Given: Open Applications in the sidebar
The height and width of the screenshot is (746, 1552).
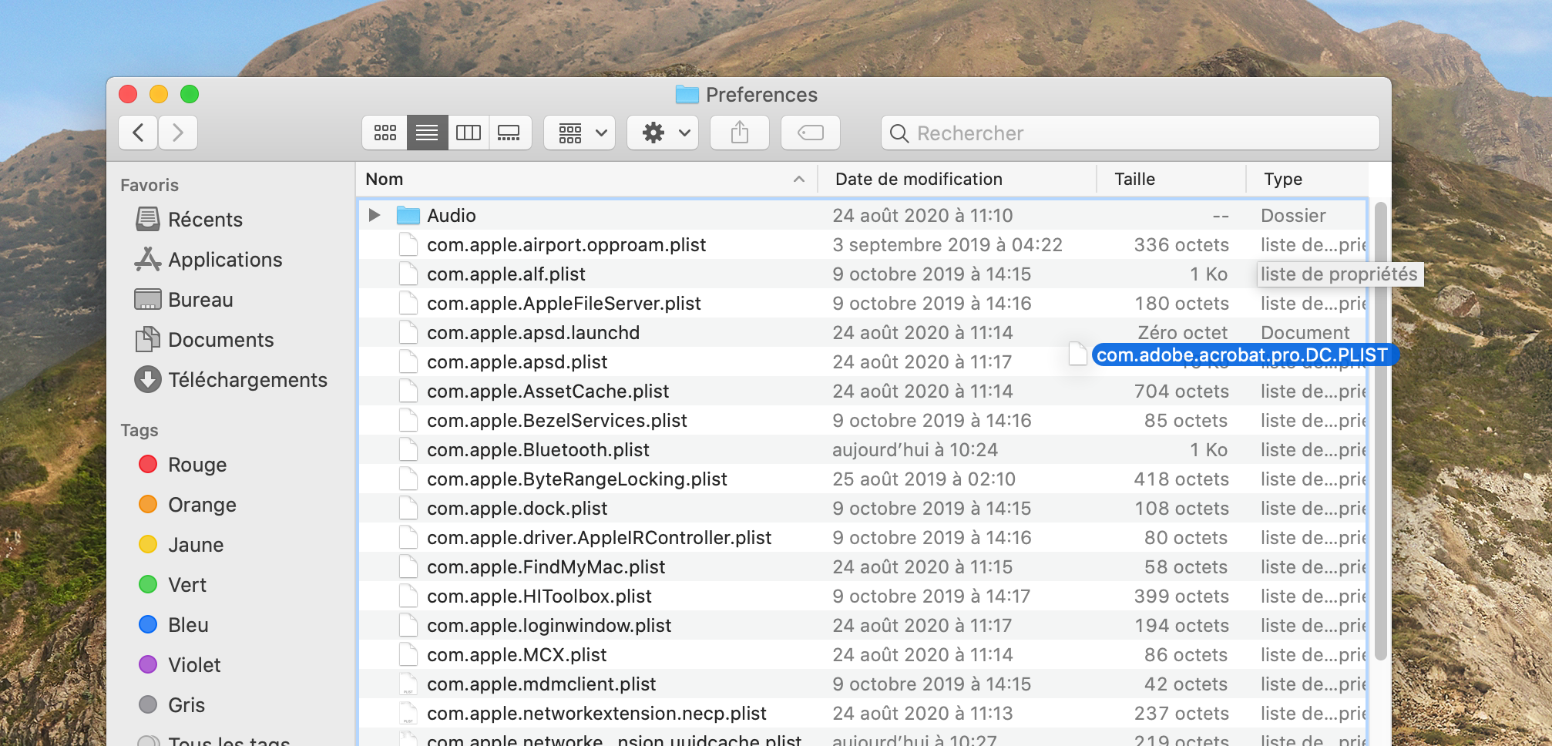Looking at the screenshot, I should (x=224, y=260).
